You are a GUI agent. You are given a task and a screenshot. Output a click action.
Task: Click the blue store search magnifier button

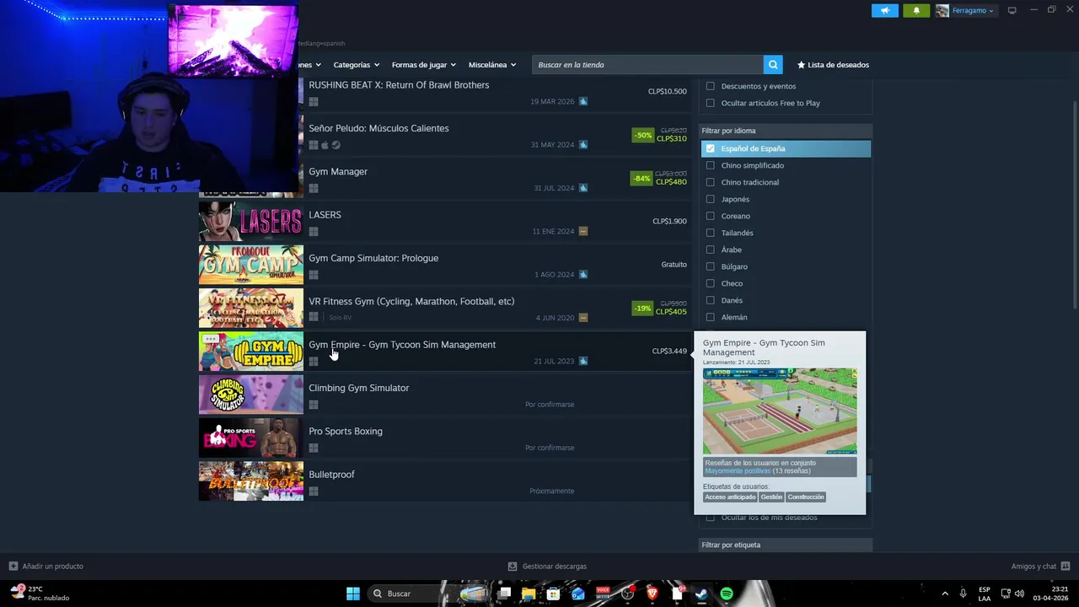pyautogui.click(x=773, y=65)
